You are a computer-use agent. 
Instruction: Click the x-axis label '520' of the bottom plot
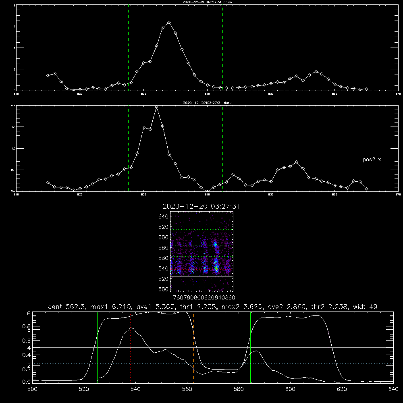tap(84, 389)
